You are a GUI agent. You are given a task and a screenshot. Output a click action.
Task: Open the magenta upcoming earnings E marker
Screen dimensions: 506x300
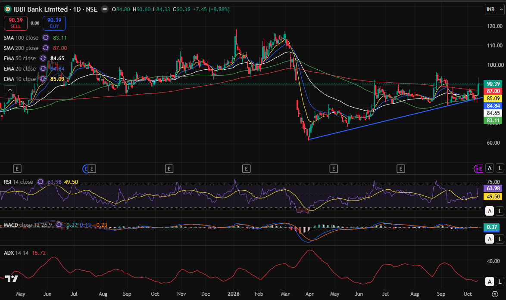coord(479,169)
